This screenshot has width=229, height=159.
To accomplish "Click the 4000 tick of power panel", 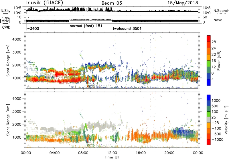I will point(17,39).
